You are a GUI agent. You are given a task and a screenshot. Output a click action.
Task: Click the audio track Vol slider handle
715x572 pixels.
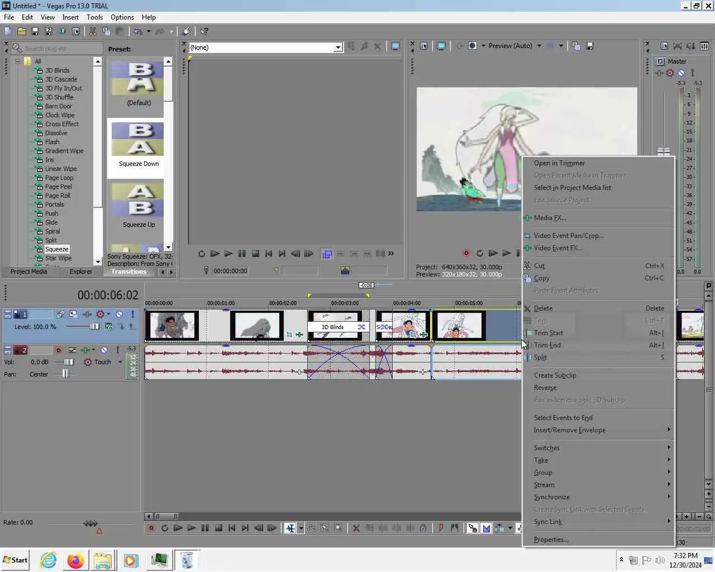click(68, 362)
